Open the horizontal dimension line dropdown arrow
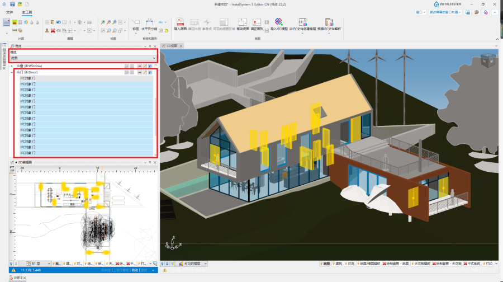The height and width of the screenshot is (282, 503). pyautogui.click(x=149, y=33)
